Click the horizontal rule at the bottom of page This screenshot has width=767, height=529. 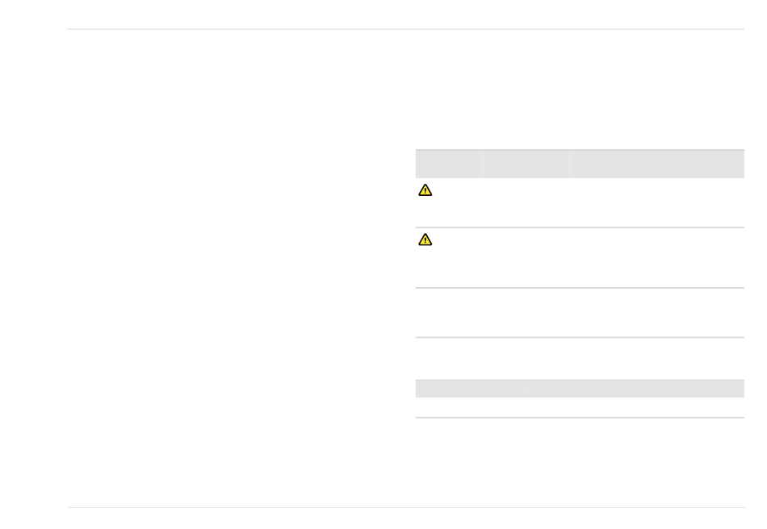pos(406,507)
